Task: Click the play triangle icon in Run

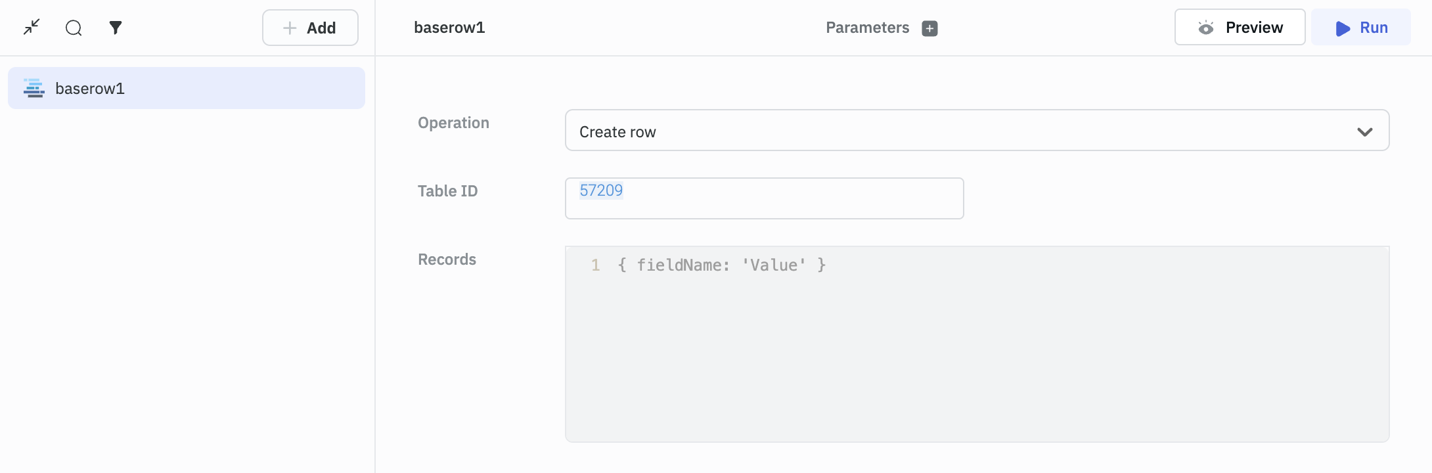Action: click(x=1343, y=28)
